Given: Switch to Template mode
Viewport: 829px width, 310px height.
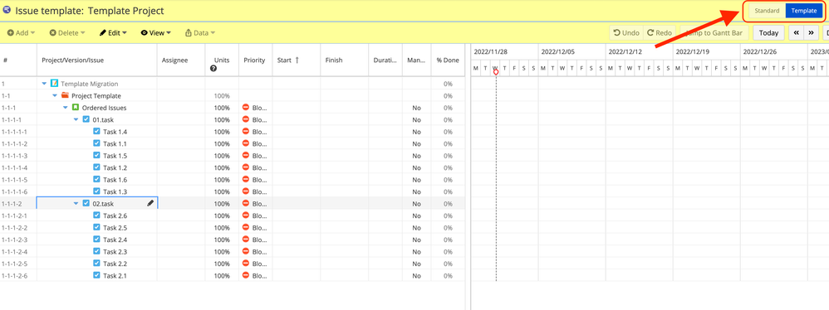Looking at the screenshot, I should 803,11.
